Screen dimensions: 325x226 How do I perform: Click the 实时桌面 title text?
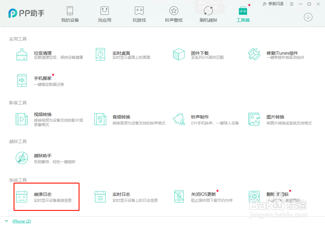pyautogui.click(x=121, y=53)
